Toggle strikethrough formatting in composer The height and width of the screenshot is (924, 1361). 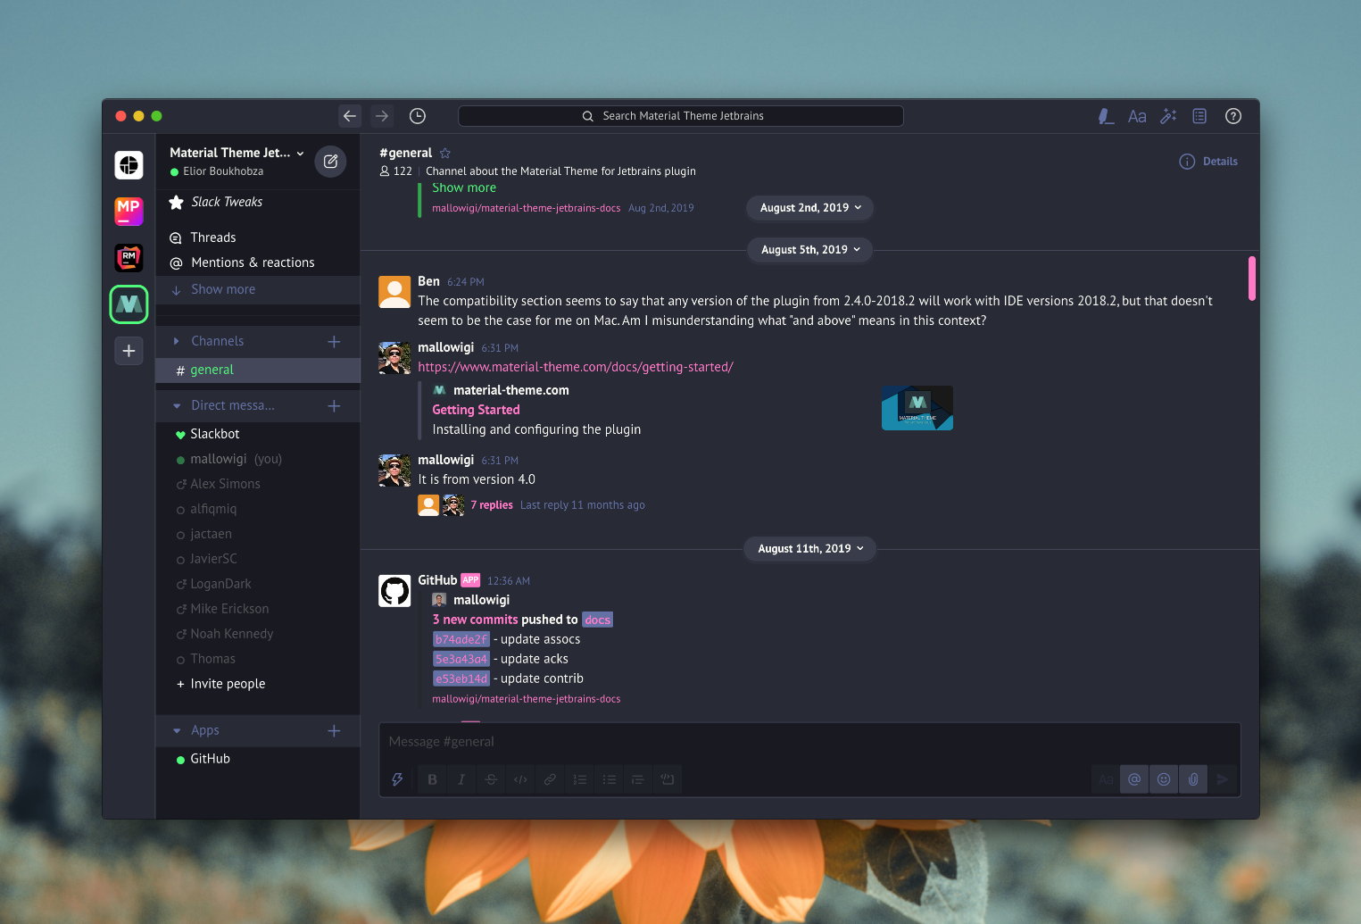point(491,779)
